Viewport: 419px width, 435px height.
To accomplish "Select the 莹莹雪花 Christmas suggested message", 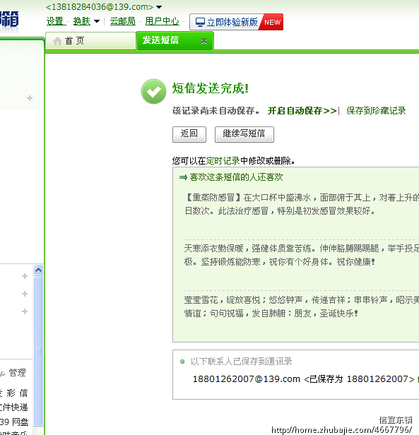I will [302, 306].
